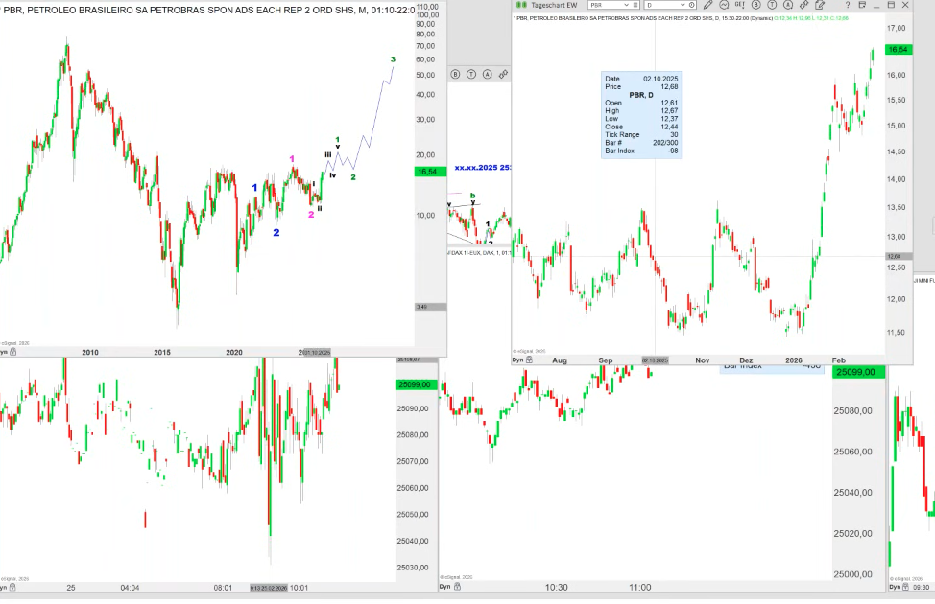Click the circled B icon in the background chart toolbar

(x=455, y=74)
